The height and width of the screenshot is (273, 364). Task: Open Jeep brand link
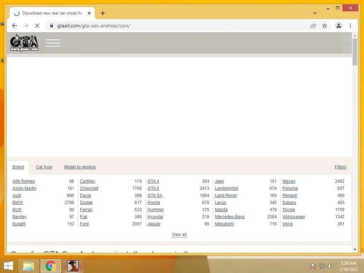[x=219, y=181]
